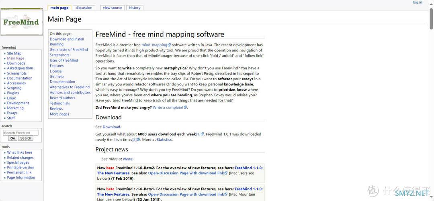Open Download and install in contents box
The image size is (434, 201).
pos(67,39)
